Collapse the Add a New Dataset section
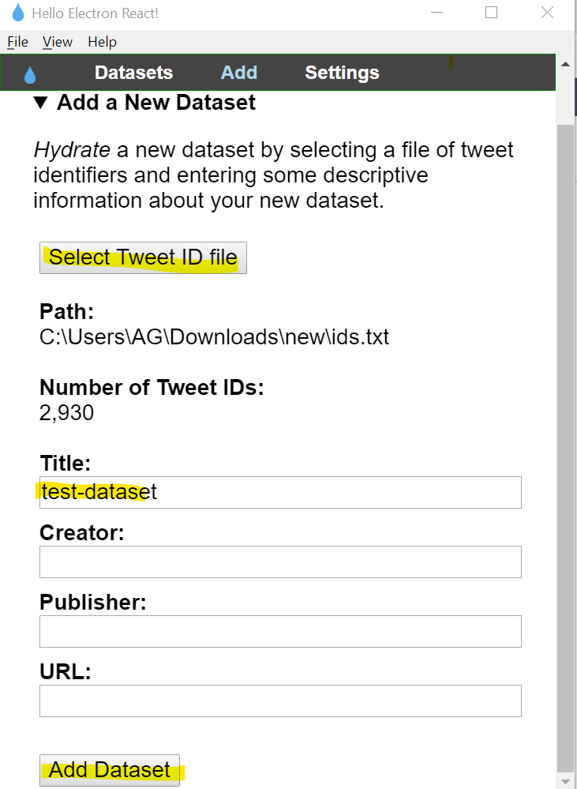Viewport: 577px width, 789px height. (41, 103)
